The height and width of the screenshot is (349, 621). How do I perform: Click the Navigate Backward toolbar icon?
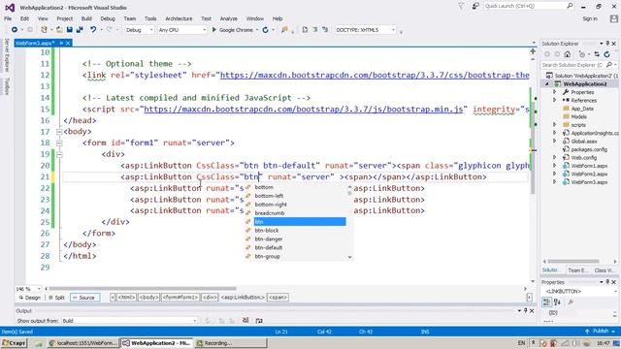(x=15, y=30)
